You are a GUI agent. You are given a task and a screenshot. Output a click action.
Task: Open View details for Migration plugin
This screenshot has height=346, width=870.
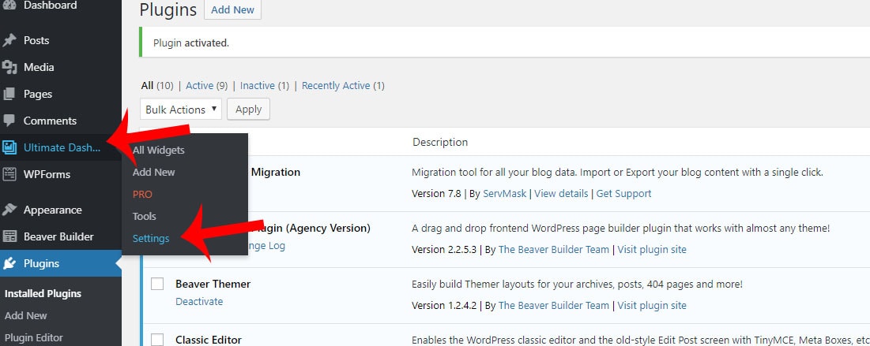(x=561, y=194)
